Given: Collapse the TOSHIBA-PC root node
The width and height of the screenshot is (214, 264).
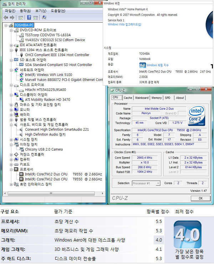Looking at the screenshot, I should tap(6, 26).
